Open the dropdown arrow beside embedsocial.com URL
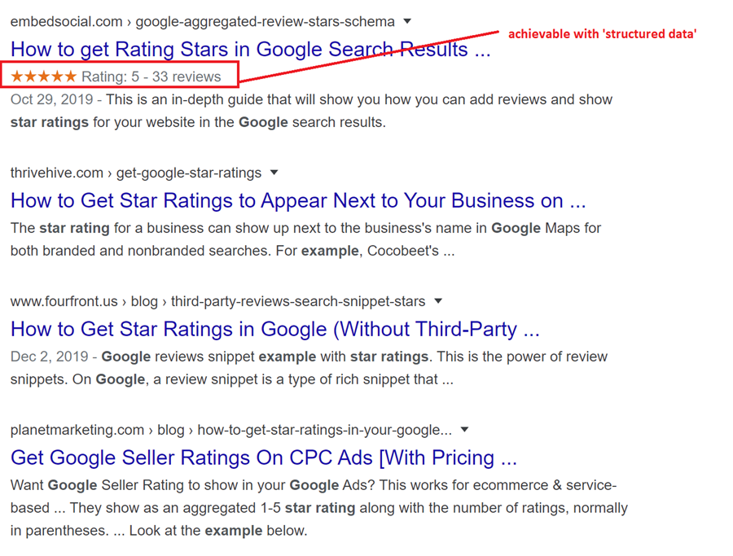The height and width of the screenshot is (556, 733). 407,21
